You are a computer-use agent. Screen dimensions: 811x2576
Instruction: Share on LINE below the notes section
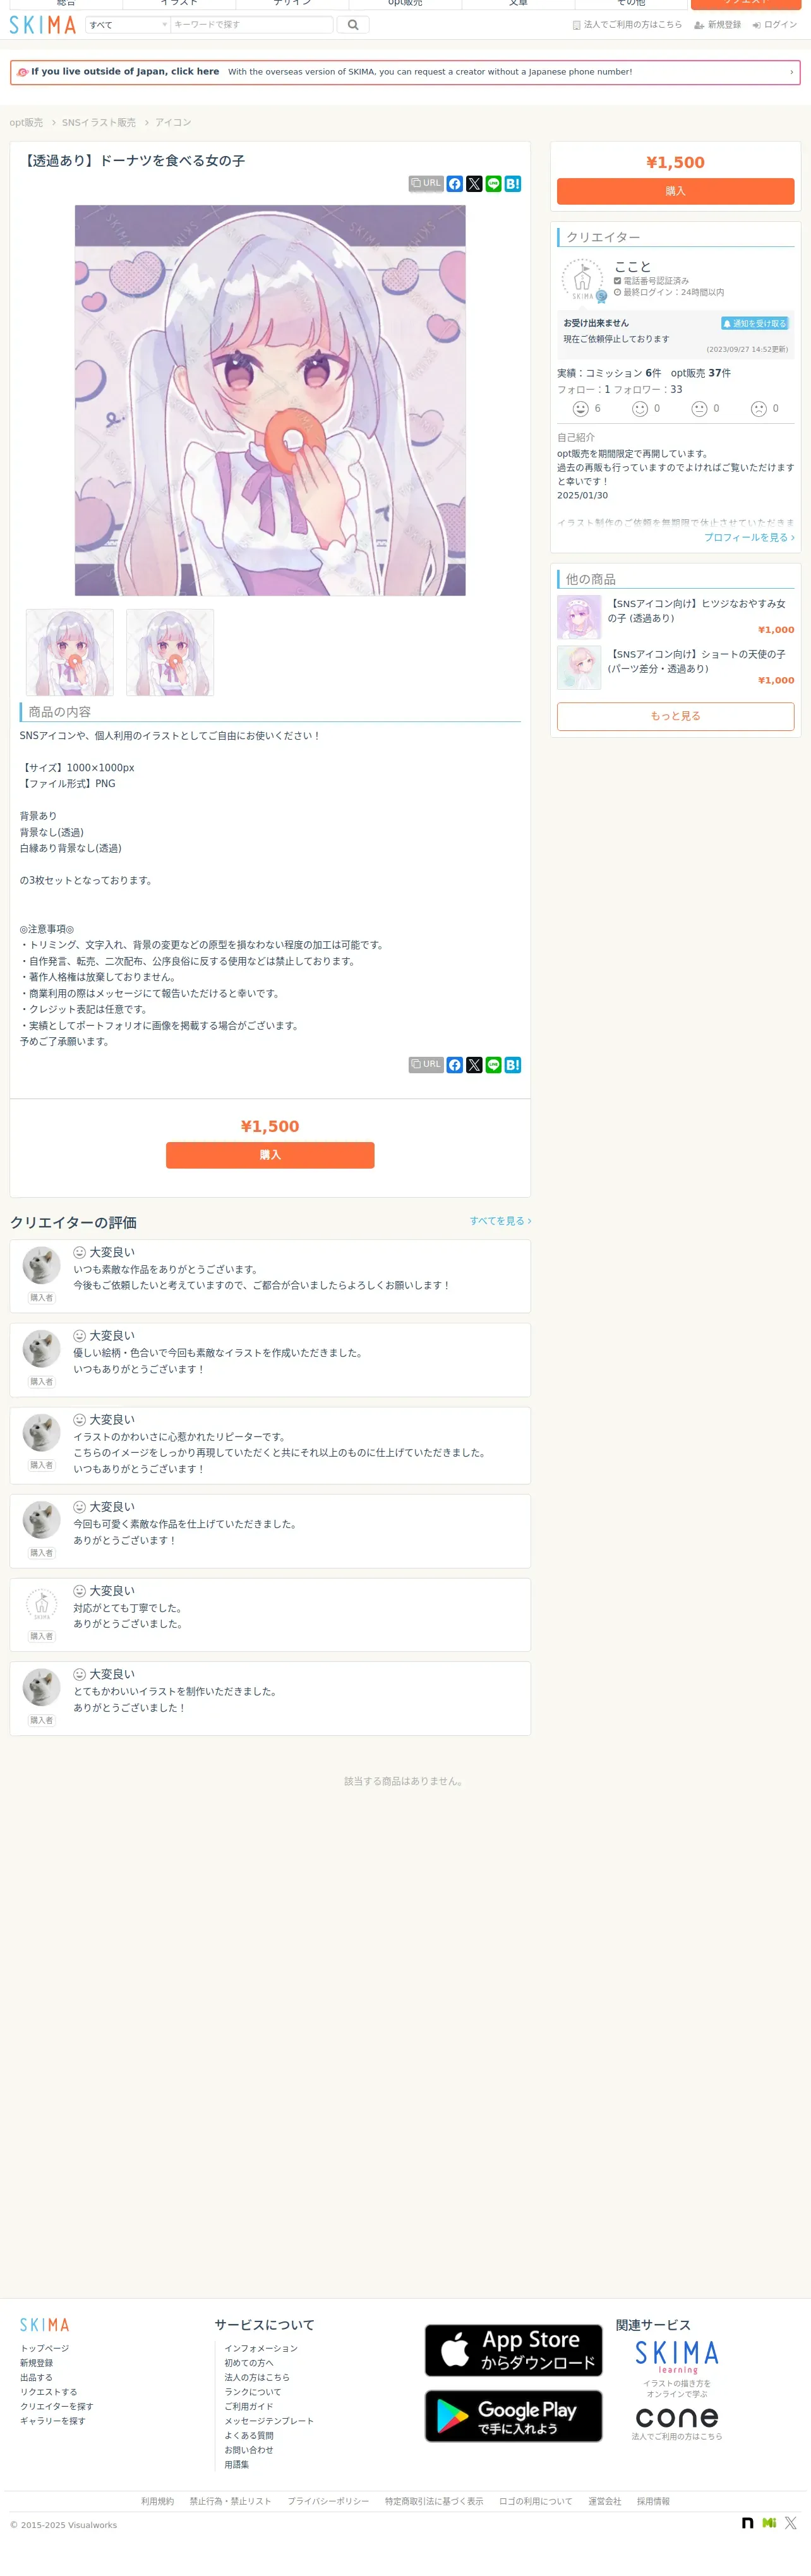(x=493, y=1065)
